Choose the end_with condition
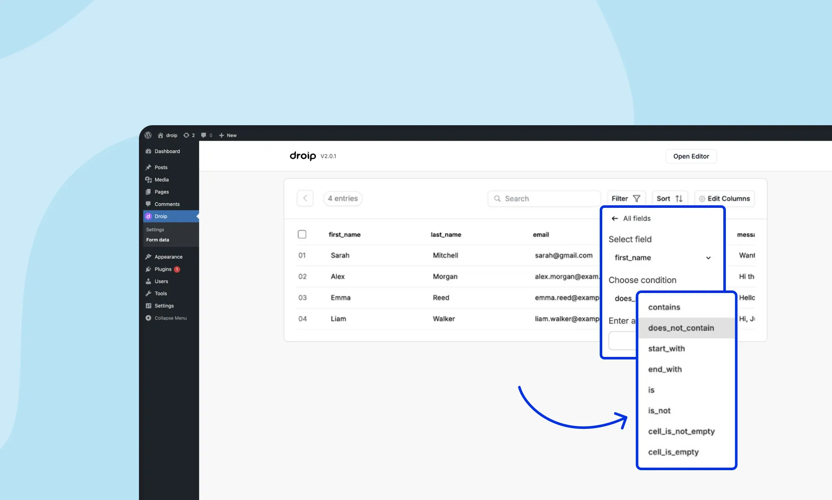Screen dimensions: 832x500 tap(686, 369)
